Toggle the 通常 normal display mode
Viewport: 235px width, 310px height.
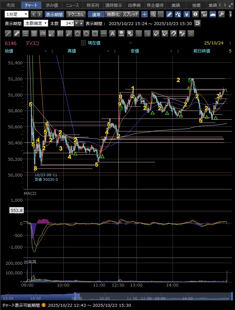(x=96, y=14)
